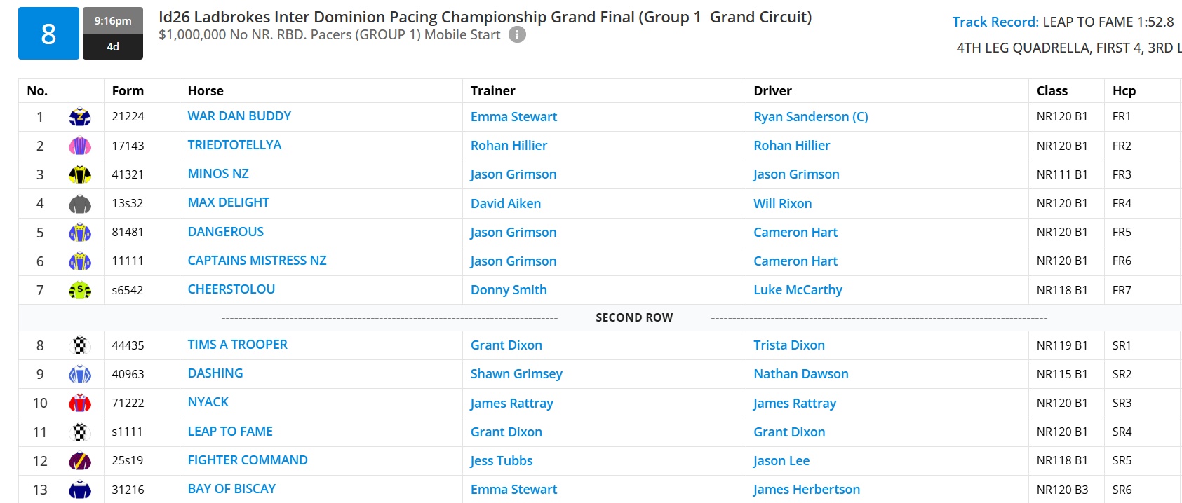Click Tims A Trooper's checkered silks icon
Image resolution: width=1182 pixels, height=503 pixels.
tap(80, 345)
